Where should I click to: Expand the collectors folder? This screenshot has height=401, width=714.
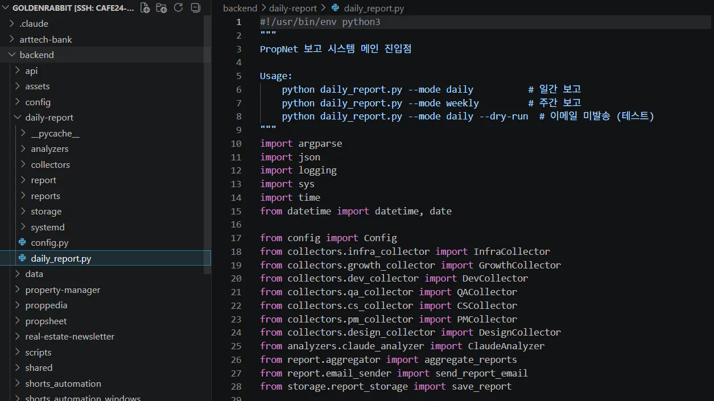pyautogui.click(x=23, y=164)
